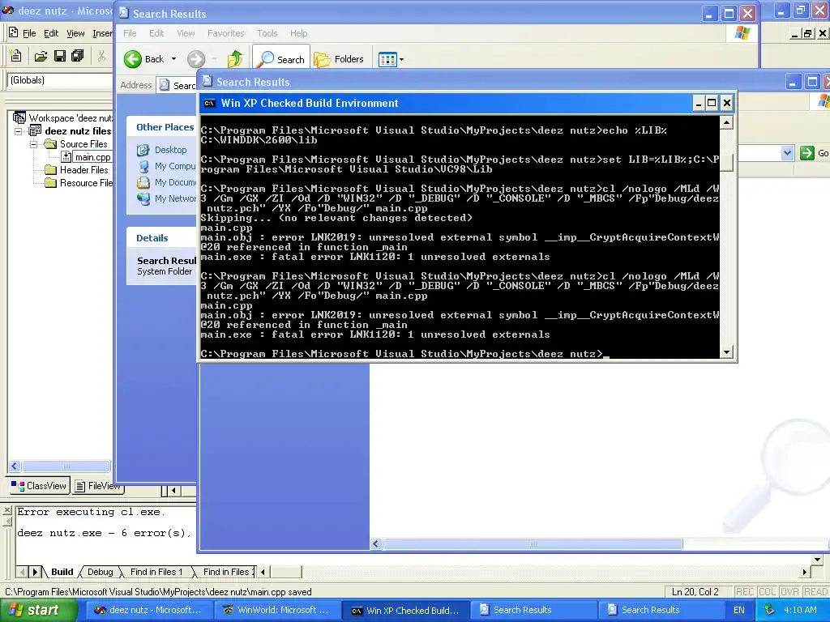Click the Details panel header

click(x=161, y=238)
